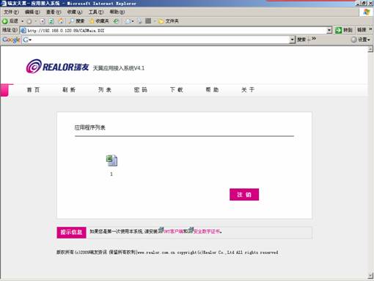Open the 工具 (Tools) menu
374x281 pixels.
pyautogui.click(x=96, y=12)
